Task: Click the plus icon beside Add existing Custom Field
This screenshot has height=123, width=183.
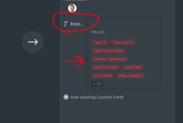Action: point(66,97)
